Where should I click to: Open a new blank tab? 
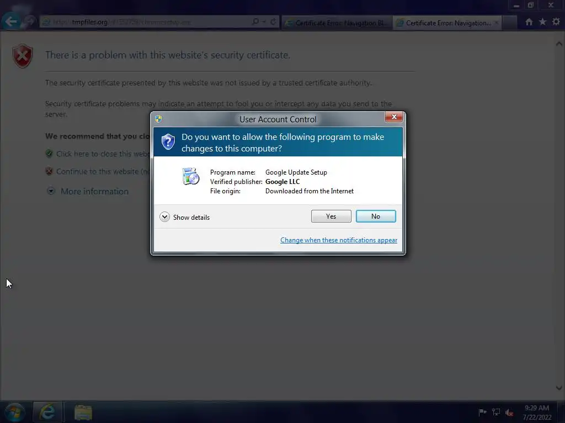(x=510, y=23)
